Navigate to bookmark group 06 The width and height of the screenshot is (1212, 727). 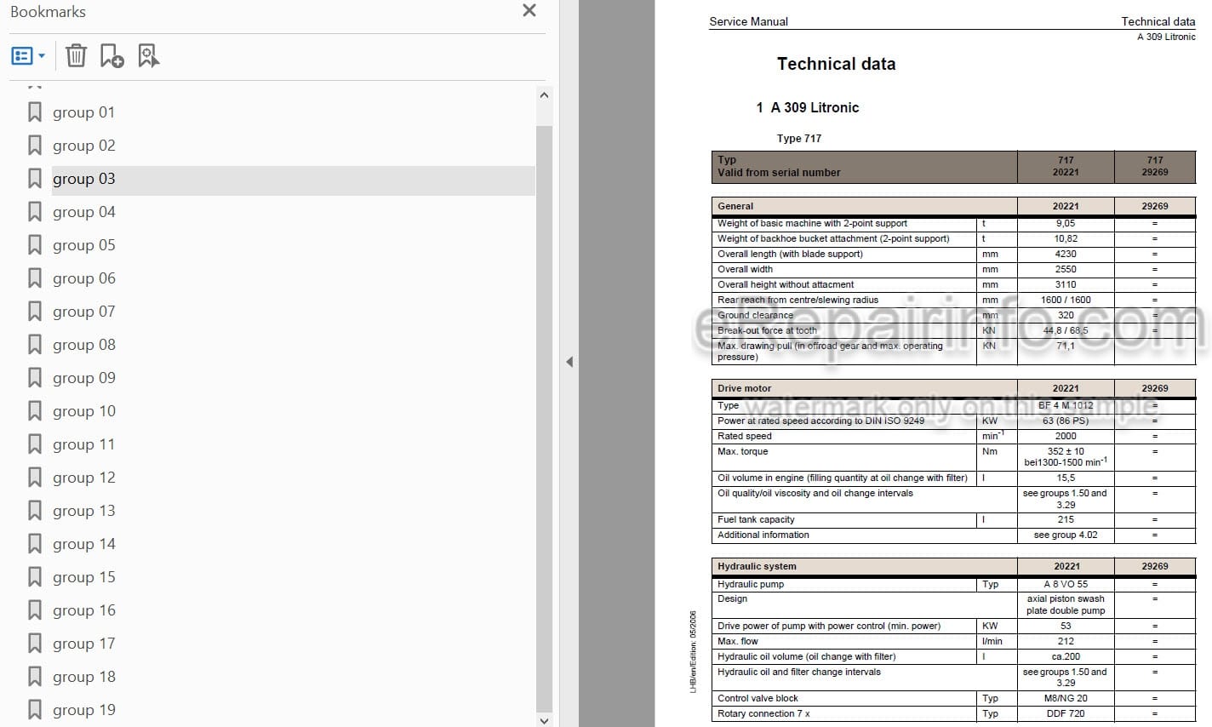[83, 278]
